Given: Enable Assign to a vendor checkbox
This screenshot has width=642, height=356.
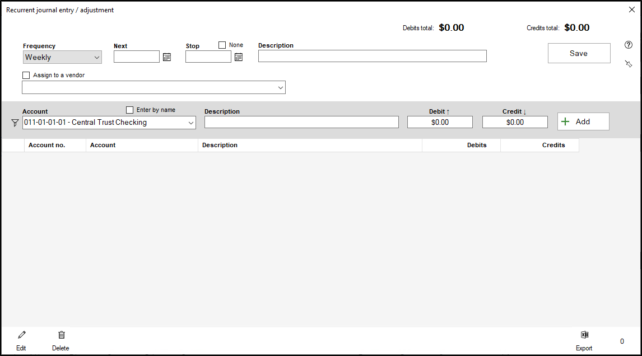Looking at the screenshot, I should pos(26,76).
